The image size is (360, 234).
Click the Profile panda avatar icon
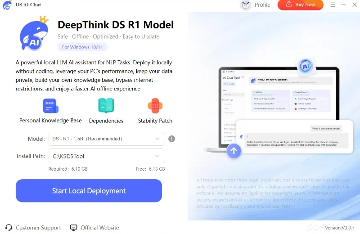pyautogui.click(x=246, y=5)
